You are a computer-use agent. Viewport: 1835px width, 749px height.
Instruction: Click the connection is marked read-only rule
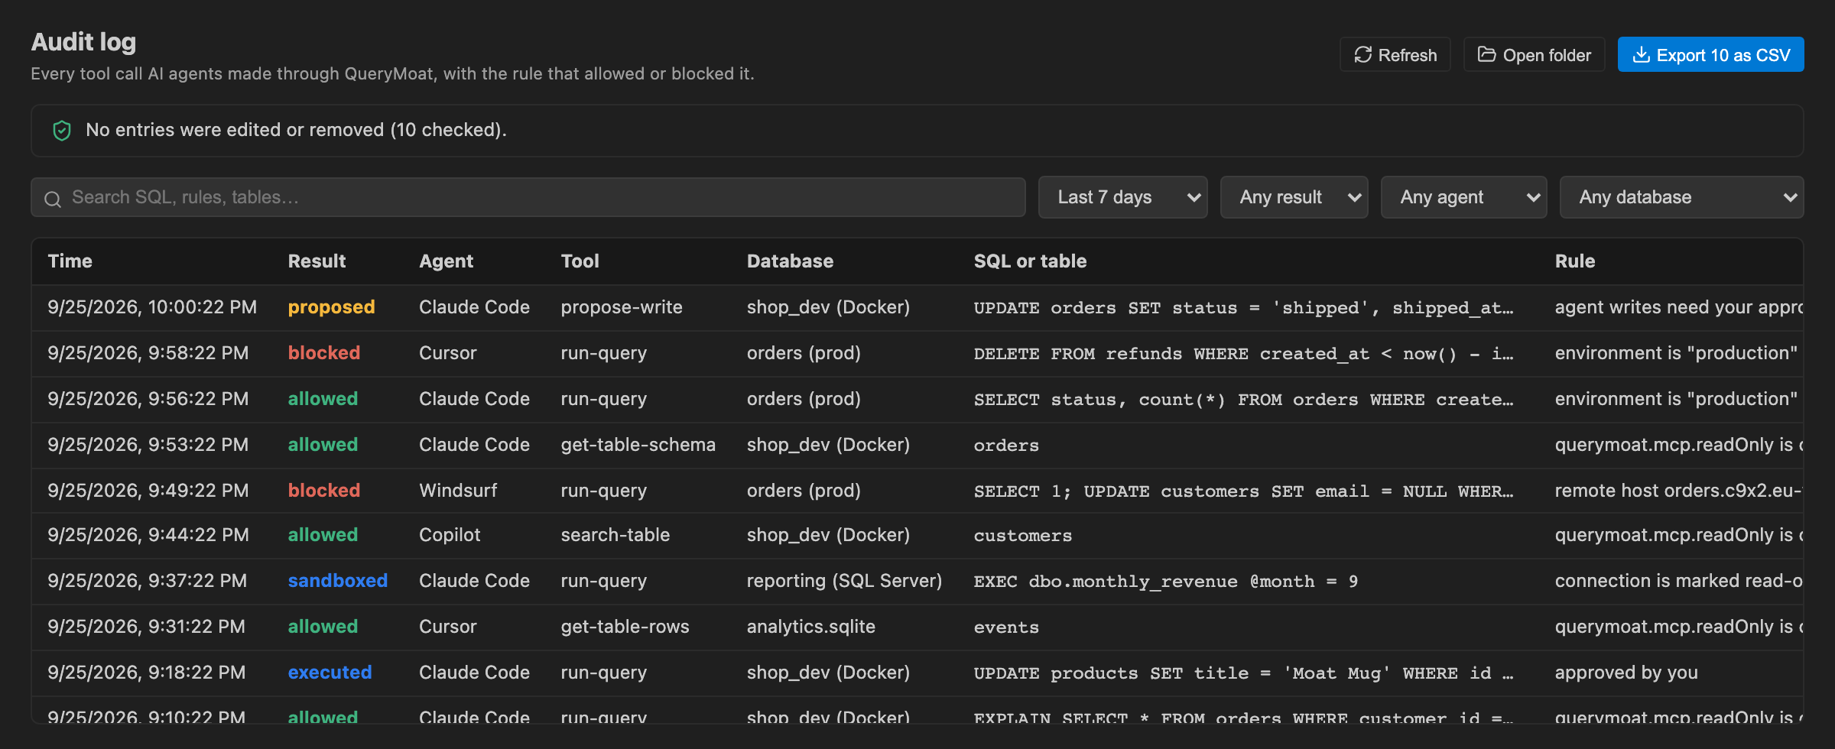coord(1678,581)
